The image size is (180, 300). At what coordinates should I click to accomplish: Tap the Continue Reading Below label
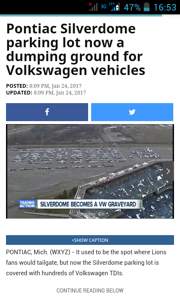(x=90, y=290)
